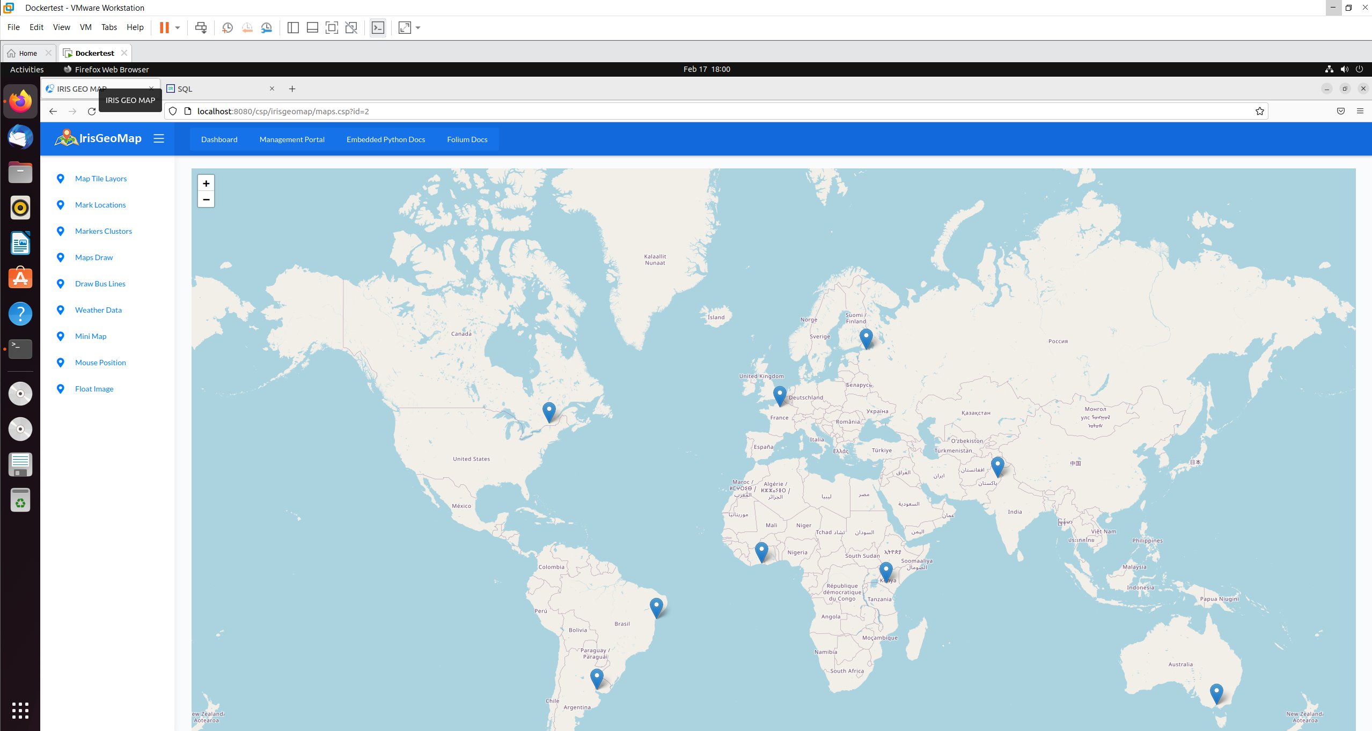Image resolution: width=1372 pixels, height=731 pixels.
Task: Open the Weather Data sidebar link
Action: pyautogui.click(x=98, y=310)
